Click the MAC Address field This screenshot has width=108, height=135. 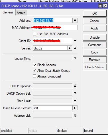[x=55, y=27]
